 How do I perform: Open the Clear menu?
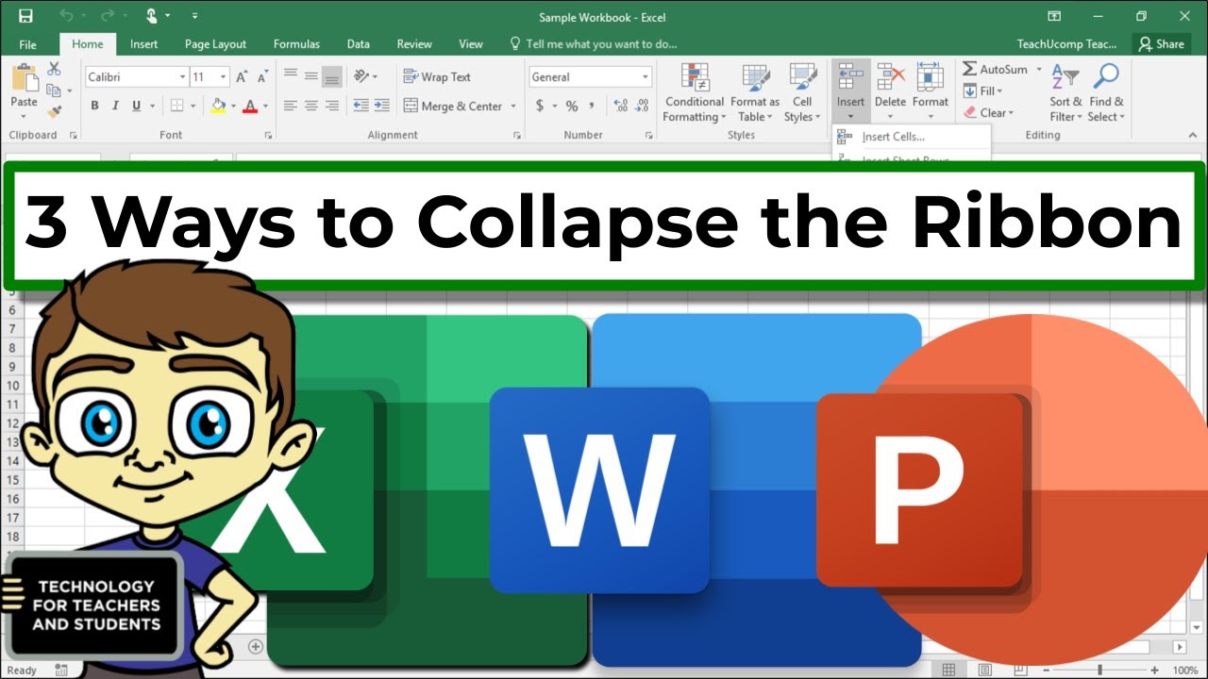click(x=988, y=113)
